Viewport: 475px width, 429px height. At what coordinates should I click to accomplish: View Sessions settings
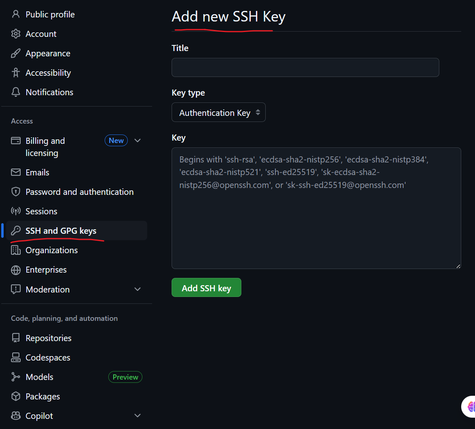pyautogui.click(x=41, y=211)
